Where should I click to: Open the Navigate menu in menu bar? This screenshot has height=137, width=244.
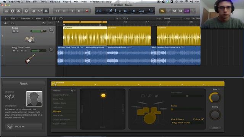click(x=55, y=2)
